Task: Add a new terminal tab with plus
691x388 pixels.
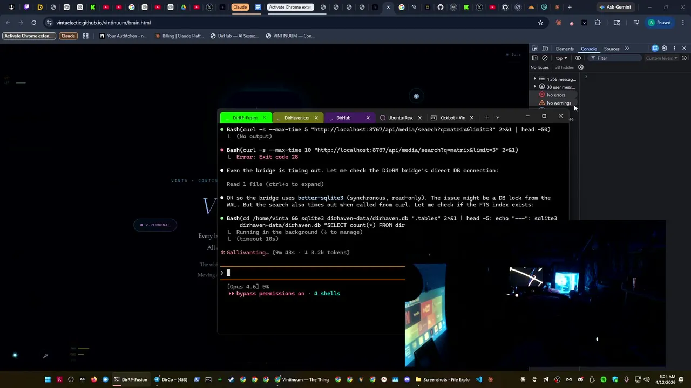Action: (x=487, y=117)
